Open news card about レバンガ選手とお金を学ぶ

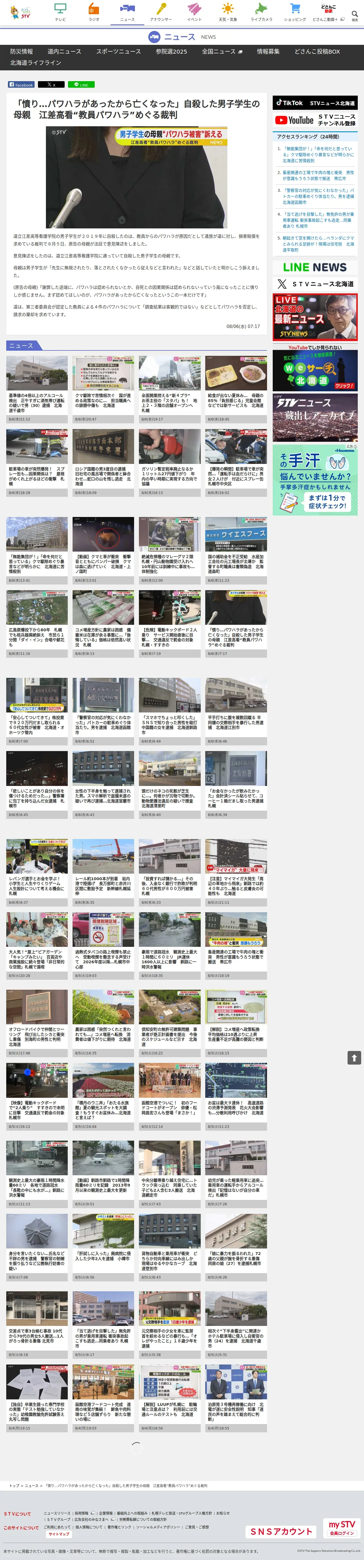(x=37, y=873)
